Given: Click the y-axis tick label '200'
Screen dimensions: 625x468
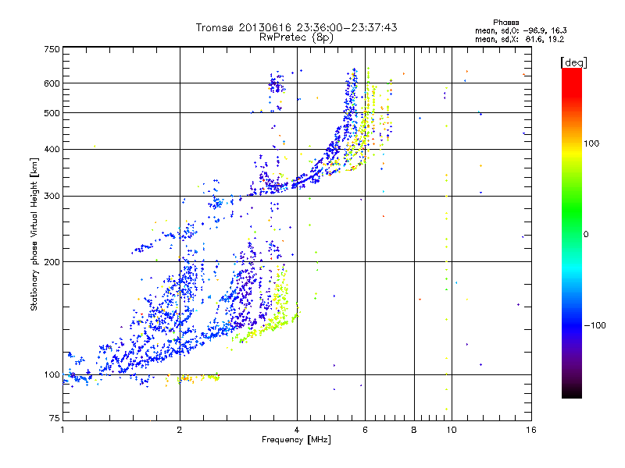Looking at the screenshot, I should pyautogui.click(x=52, y=262).
